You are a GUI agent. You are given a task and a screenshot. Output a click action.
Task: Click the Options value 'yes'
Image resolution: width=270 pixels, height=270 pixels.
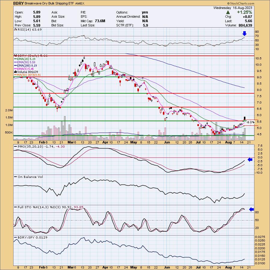click(145, 12)
